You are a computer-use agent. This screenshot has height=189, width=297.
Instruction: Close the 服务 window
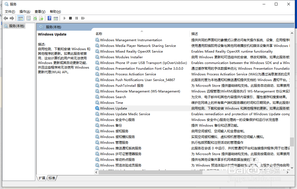(289, 4)
